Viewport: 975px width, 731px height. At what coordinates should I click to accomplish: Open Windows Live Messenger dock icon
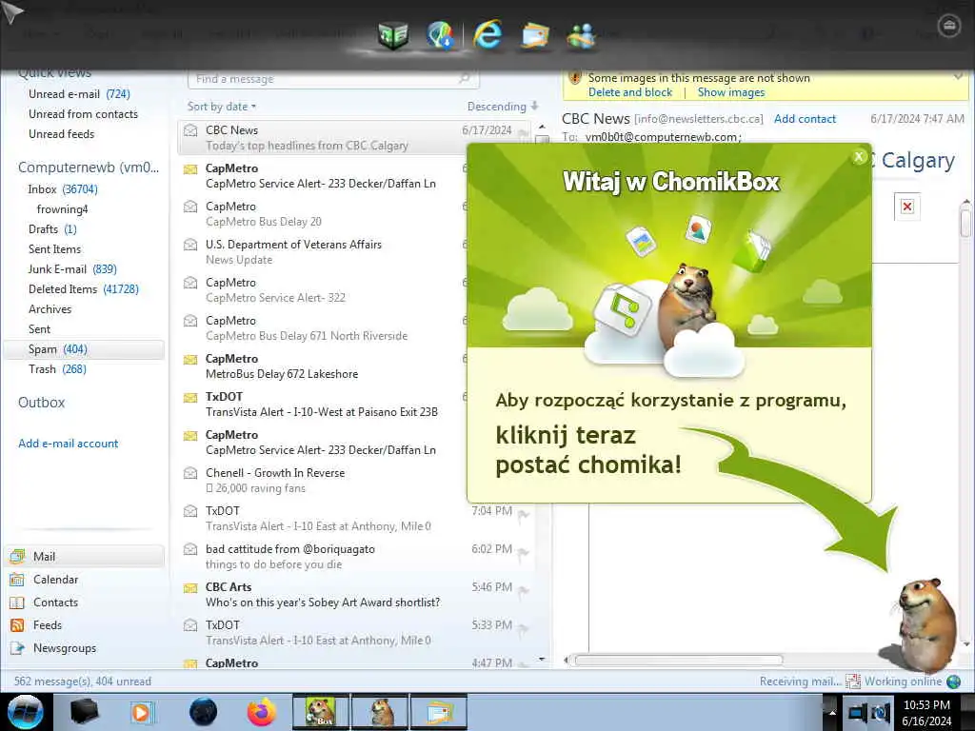click(x=582, y=35)
